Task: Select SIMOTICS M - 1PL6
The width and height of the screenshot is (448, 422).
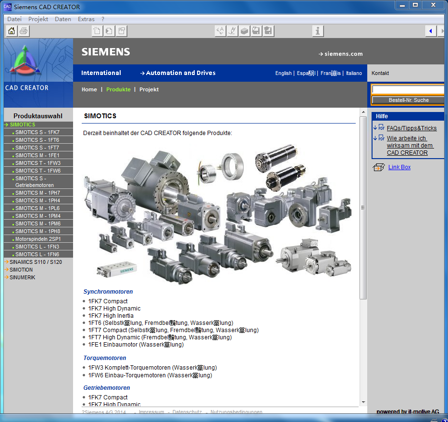Action: point(38,208)
